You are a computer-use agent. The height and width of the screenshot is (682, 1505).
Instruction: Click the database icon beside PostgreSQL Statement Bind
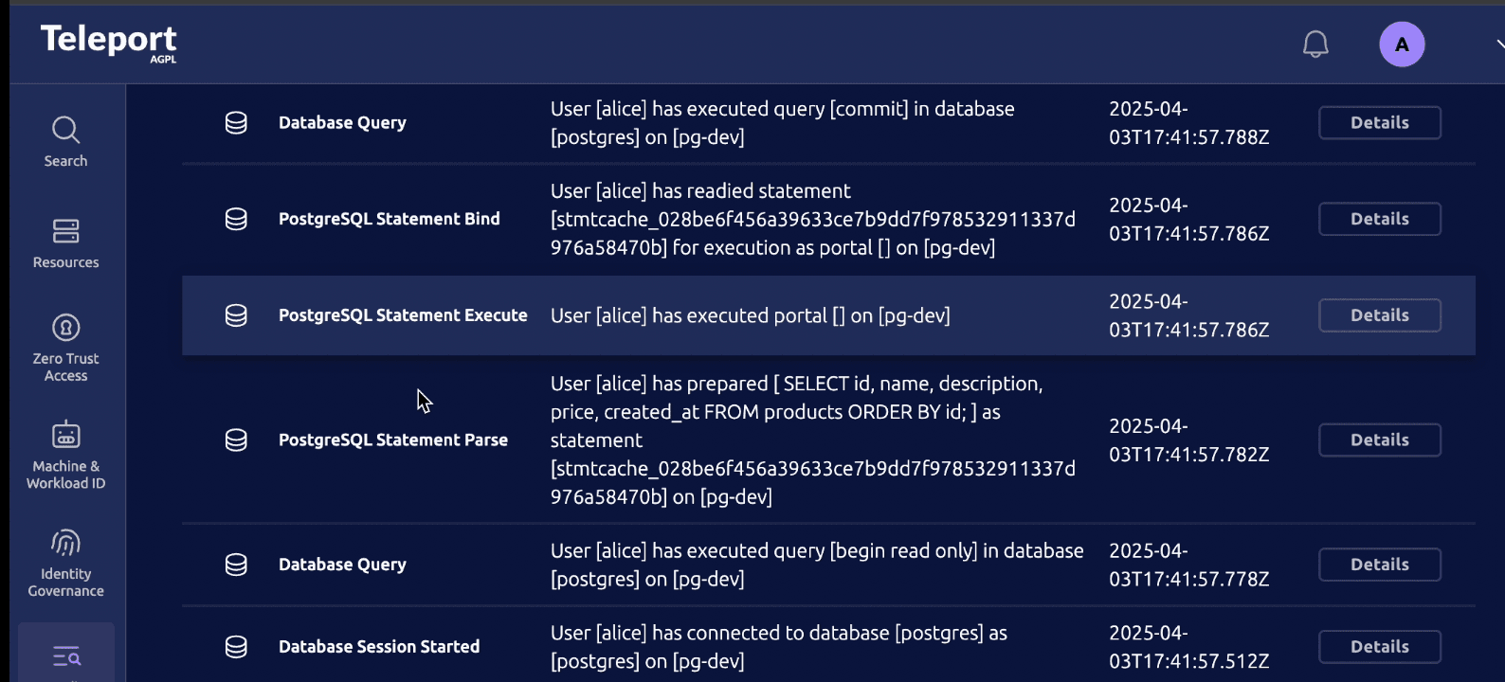point(235,219)
